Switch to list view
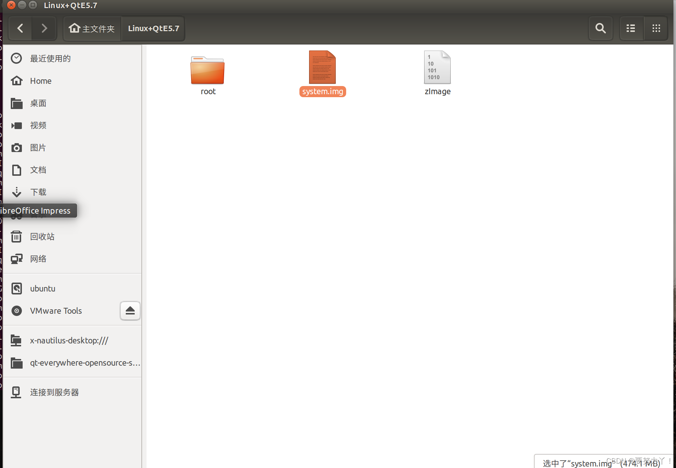 pos(631,28)
